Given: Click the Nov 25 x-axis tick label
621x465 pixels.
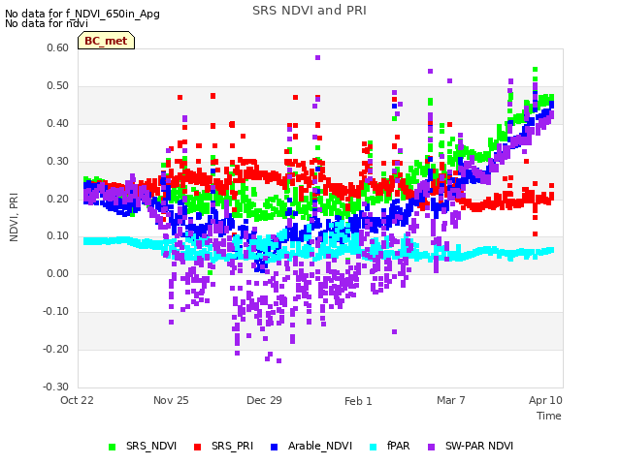Looking at the screenshot, I should point(171,400).
